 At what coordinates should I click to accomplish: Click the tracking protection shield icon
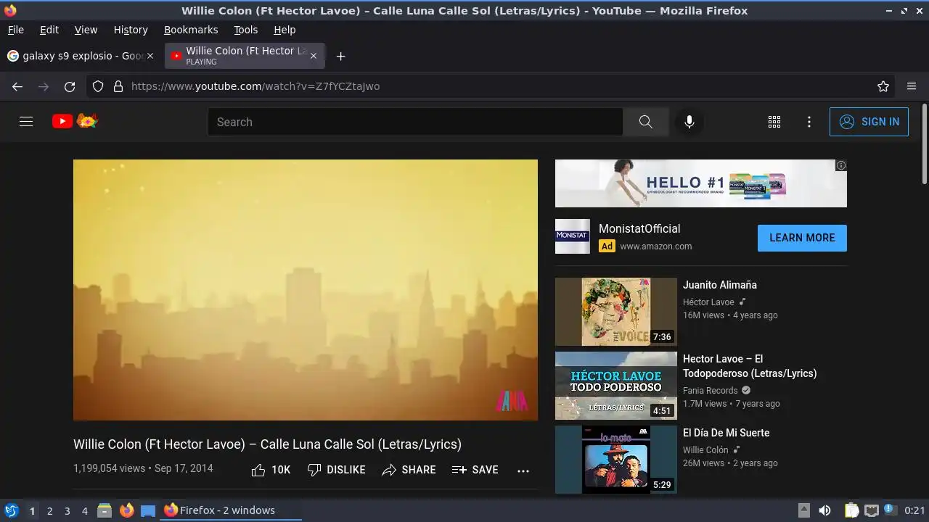click(98, 86)
